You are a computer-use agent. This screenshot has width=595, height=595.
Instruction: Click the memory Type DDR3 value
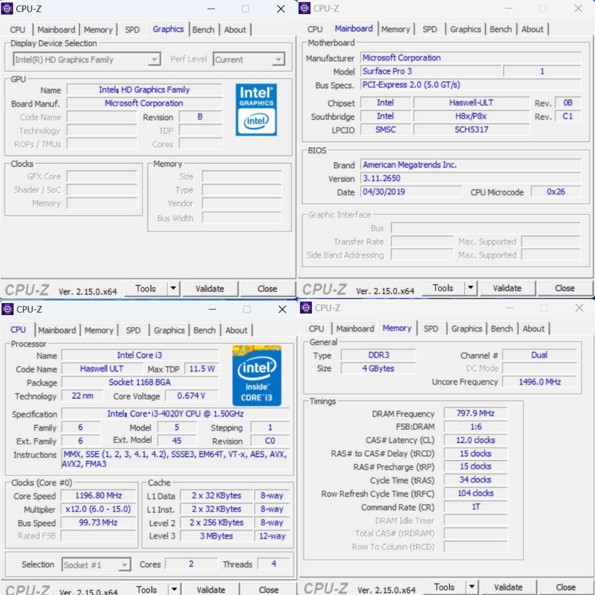[x=378, y=355]
